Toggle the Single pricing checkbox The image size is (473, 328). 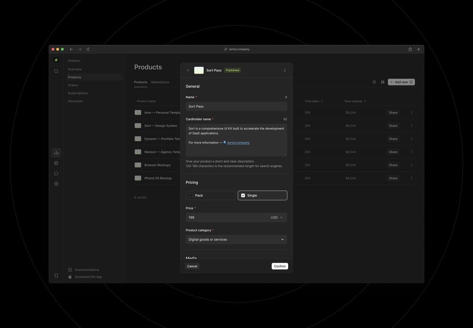point(243,195)
